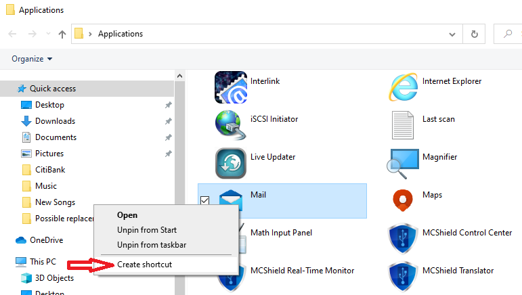Click the Music folder icon
The width and height of the screenshot is (522, 295).
pyautogui.click(x=26, y=186)
